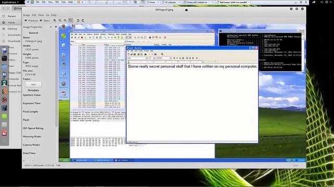334x187 pixels.
Task: Open the VMware VM menu
Action: 57,2
